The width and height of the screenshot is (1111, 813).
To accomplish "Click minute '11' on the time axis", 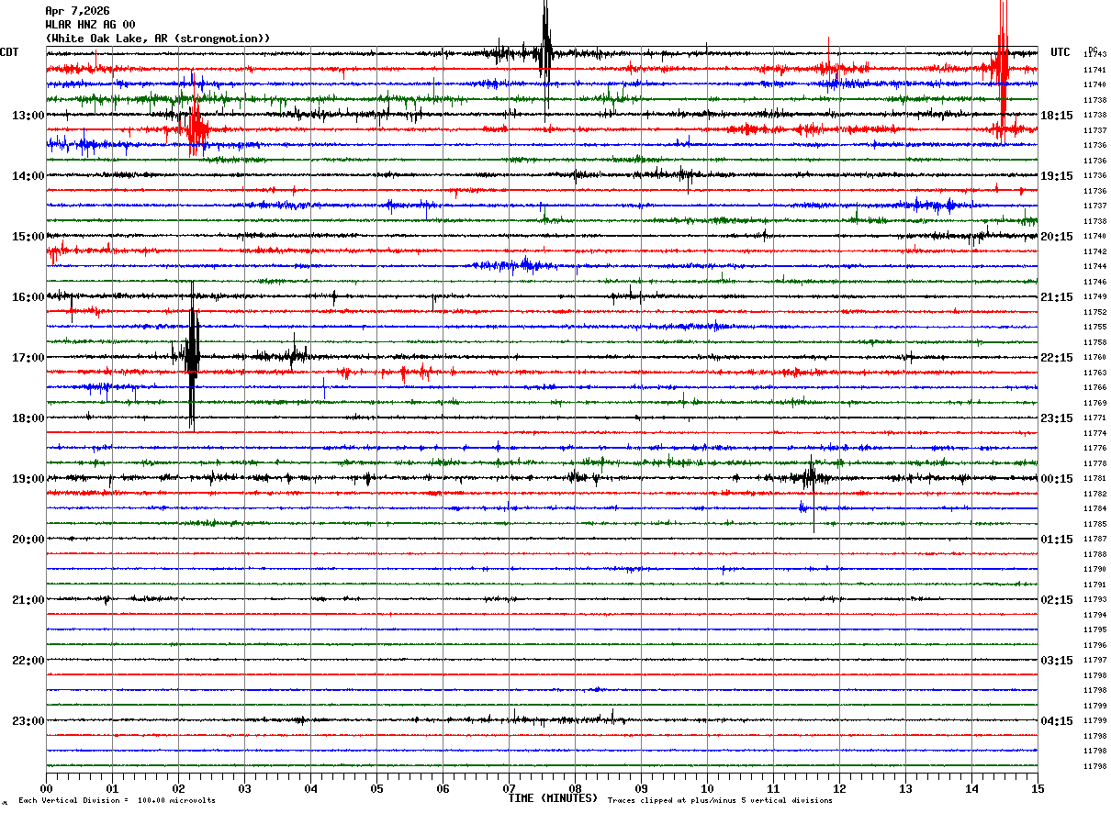I will 773,788.
